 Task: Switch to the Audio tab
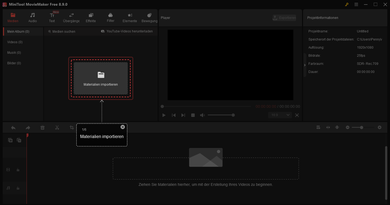[32, 18]
